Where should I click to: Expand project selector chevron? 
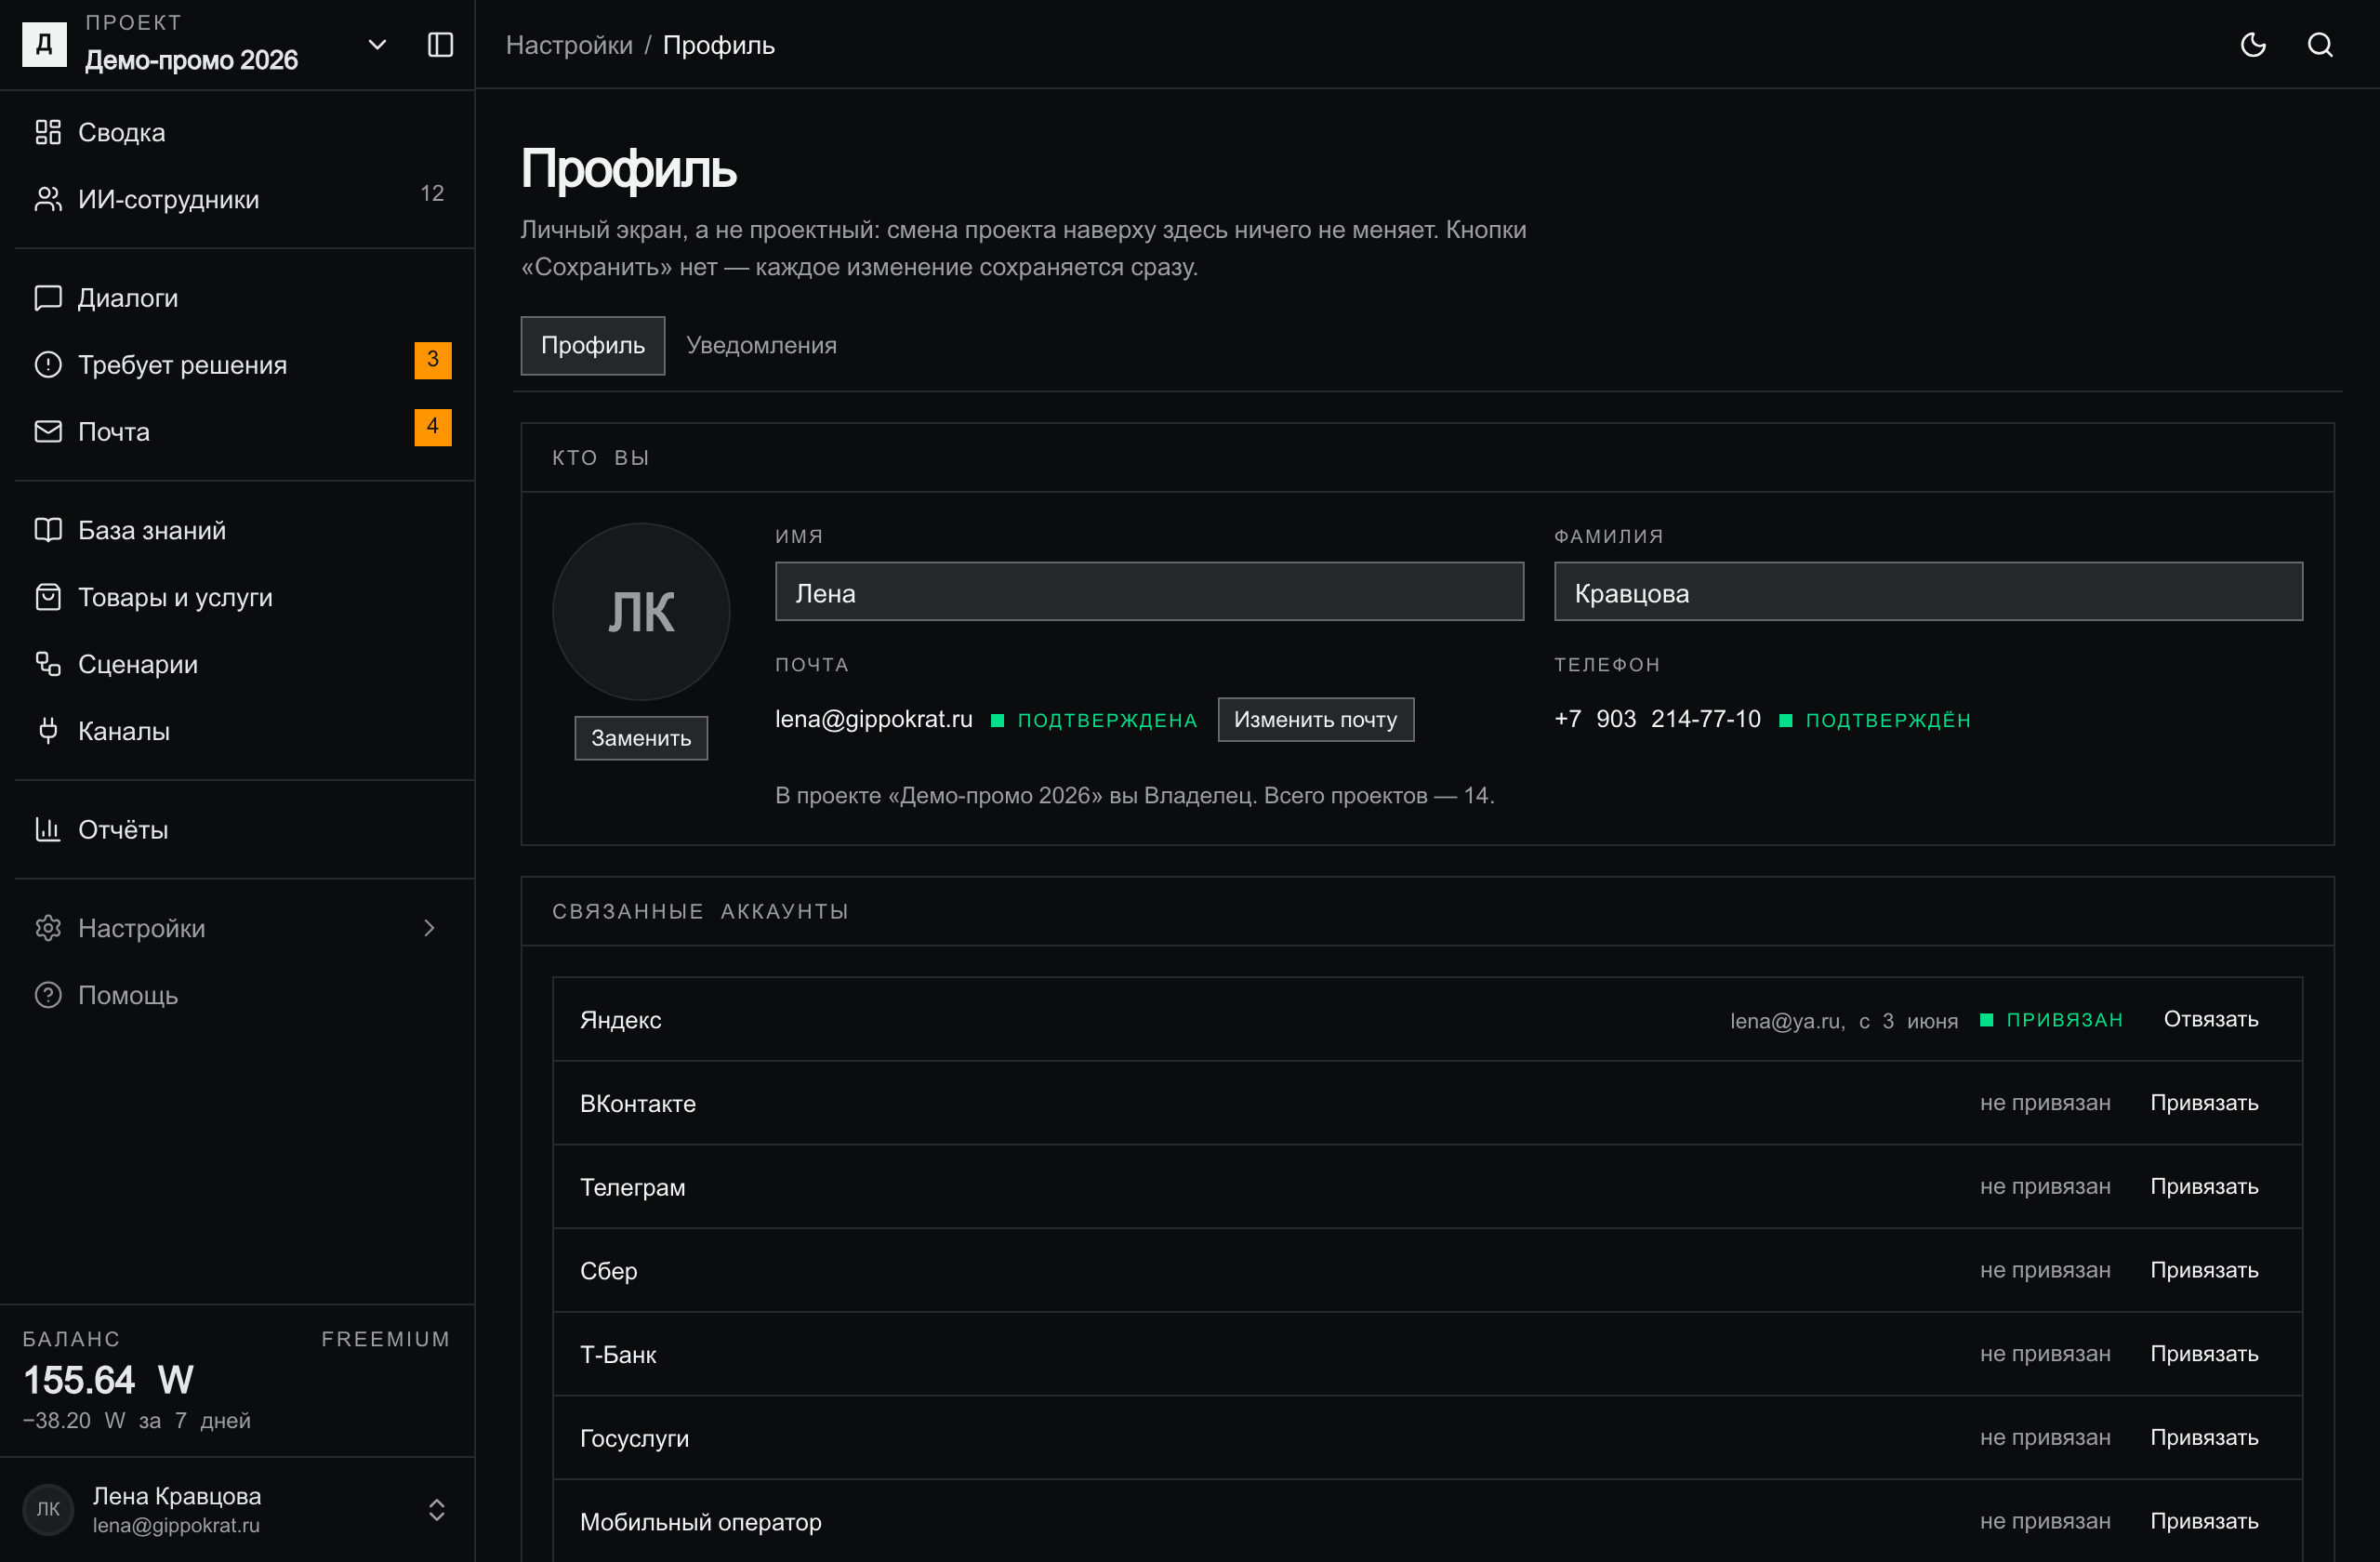click(x=377, y=45)
